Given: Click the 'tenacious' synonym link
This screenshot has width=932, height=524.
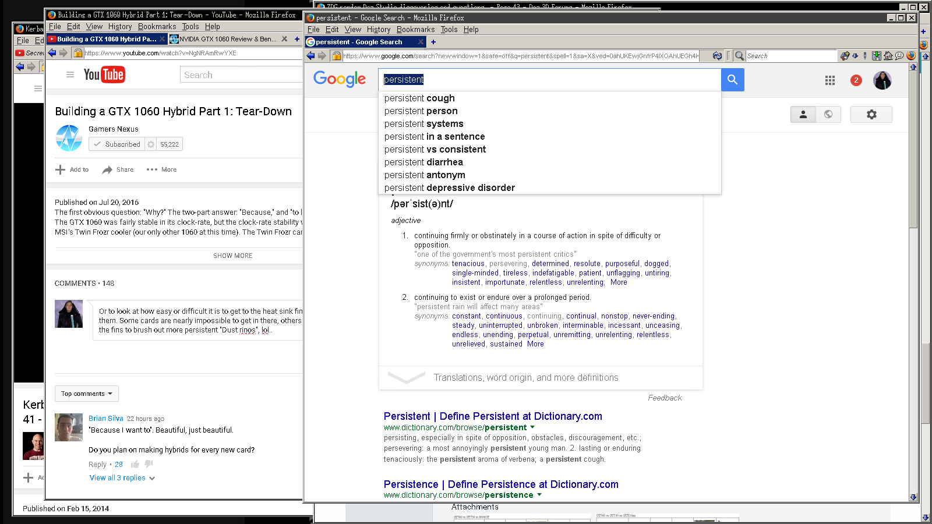Looking at the screenshot, I should coord(468,264).
